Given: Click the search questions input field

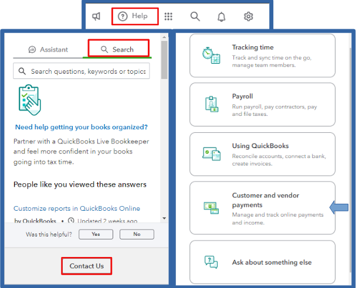Looking at the screenshot, I should [x=82, y=71].
